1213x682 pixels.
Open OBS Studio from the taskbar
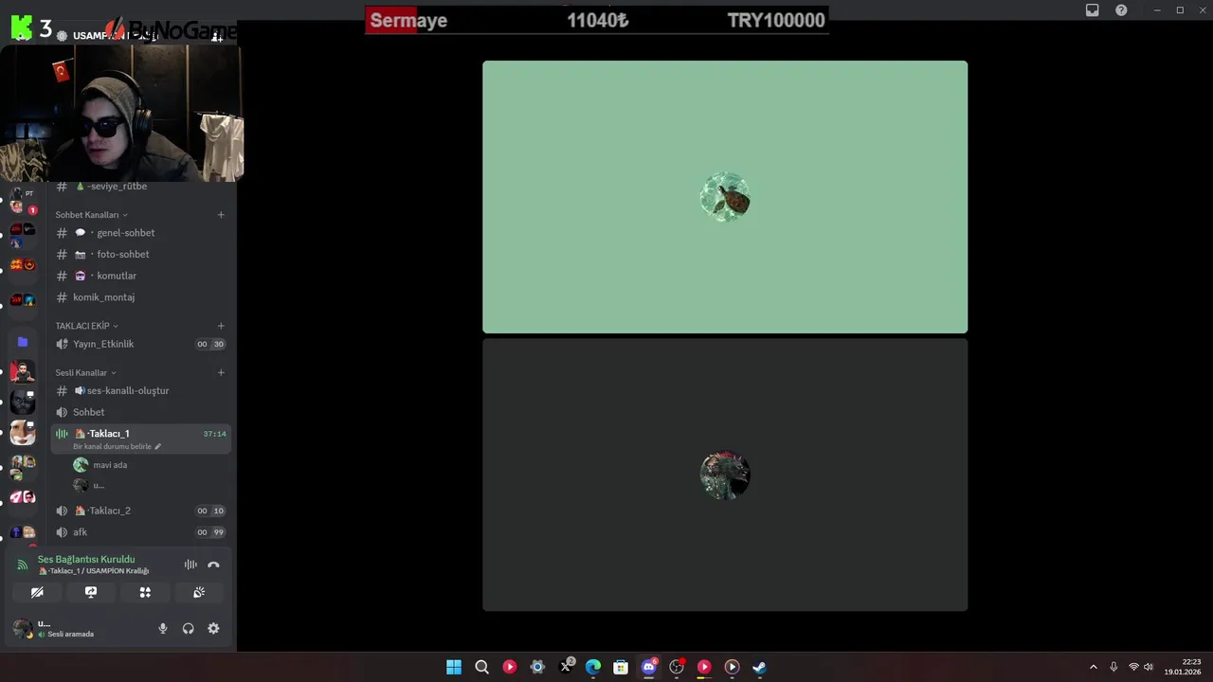(x=677, y=667)
